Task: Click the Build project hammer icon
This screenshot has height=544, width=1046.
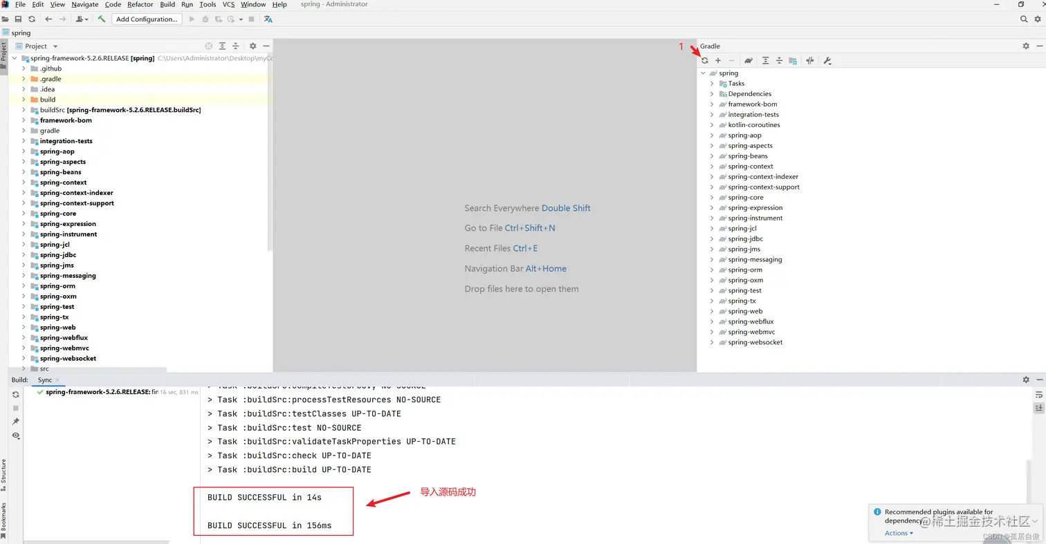Action: pyautogui.click(x=102, y=19)
